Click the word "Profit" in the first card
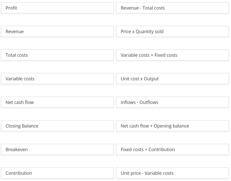The image size is (231, 181). [x=11, y=8]
